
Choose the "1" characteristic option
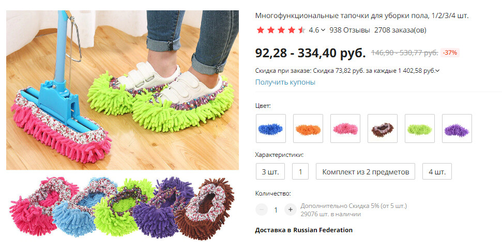[x=300, y=171]
